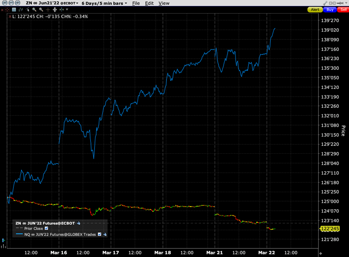Open settings wrench beside NQ legend entry
This screenshot has height=257, width=349.
pos(105,234)
